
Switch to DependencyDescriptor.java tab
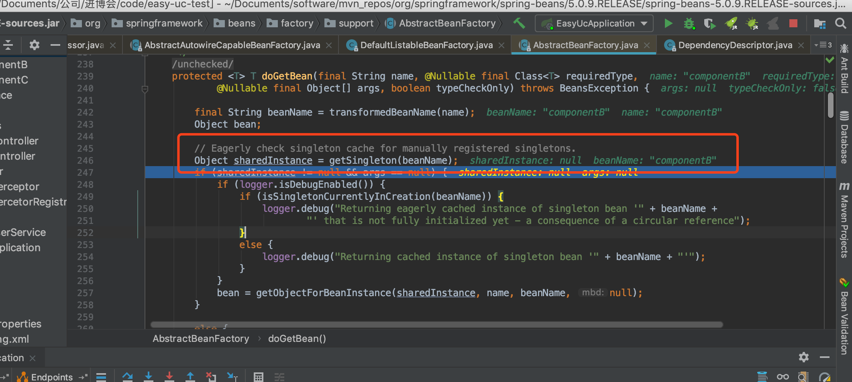pos(735,45)
